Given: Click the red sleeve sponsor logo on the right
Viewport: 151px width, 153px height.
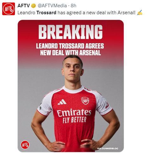Looking at the screenshot, I should [x=107, y=105].
